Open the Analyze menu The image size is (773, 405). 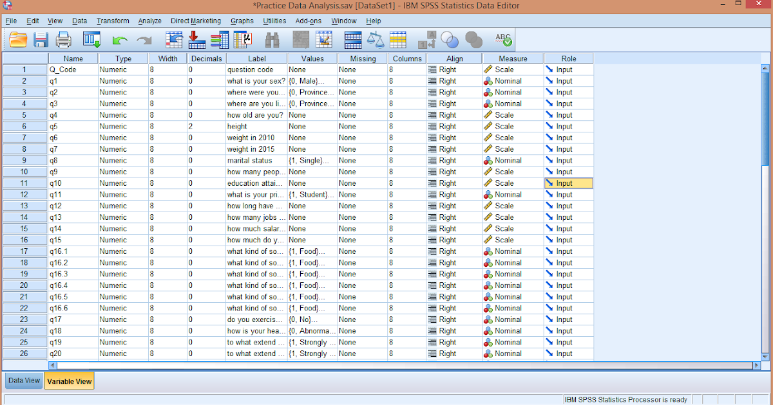(x=149, y=21)
